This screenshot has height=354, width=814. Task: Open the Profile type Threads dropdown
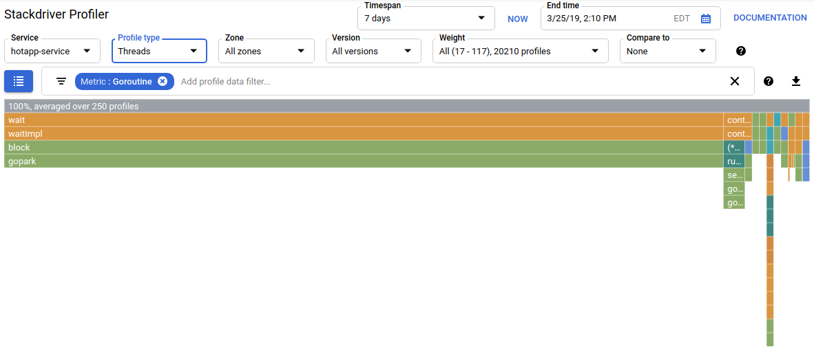pos(159,51)
